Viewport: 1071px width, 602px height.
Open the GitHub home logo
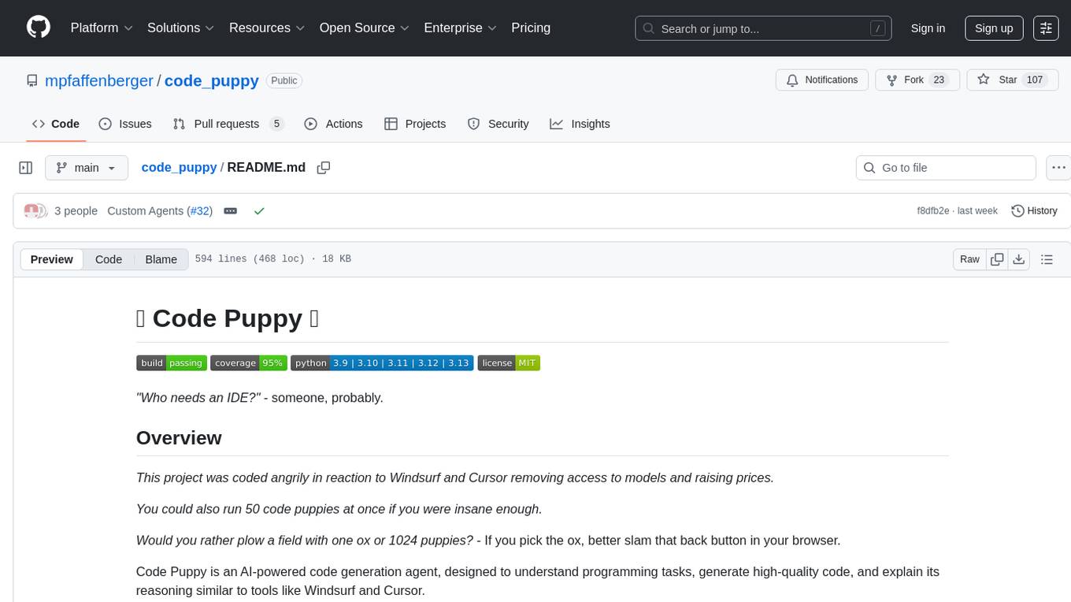point(39,28)
